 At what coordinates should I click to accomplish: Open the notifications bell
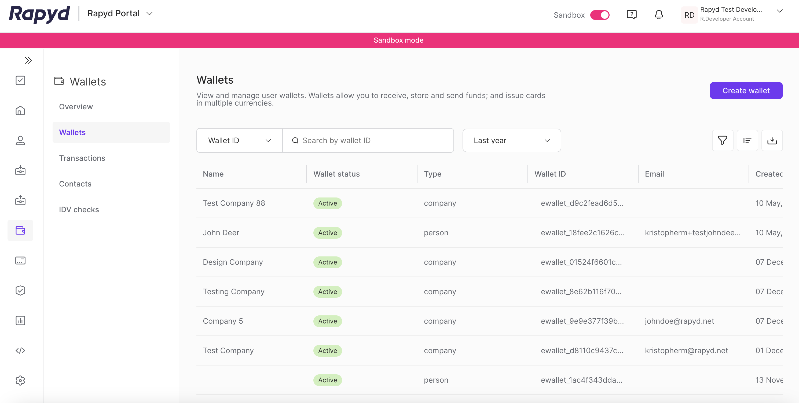coord(658,14)
